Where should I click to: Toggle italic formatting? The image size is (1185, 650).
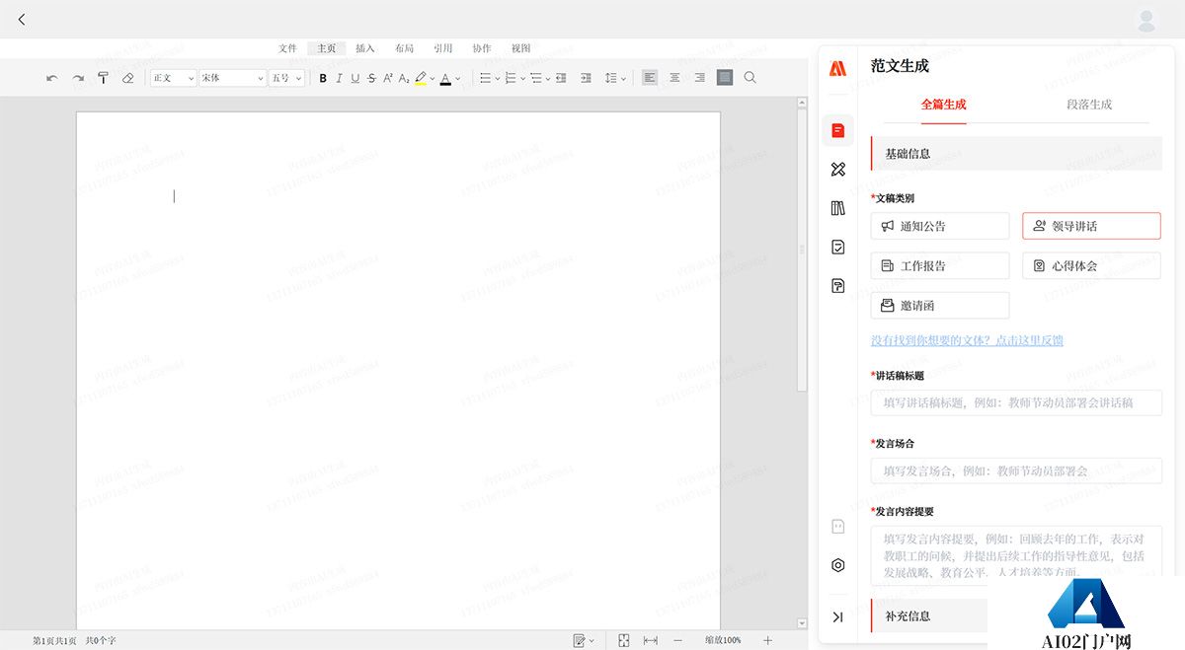click(x=339, y=78)
